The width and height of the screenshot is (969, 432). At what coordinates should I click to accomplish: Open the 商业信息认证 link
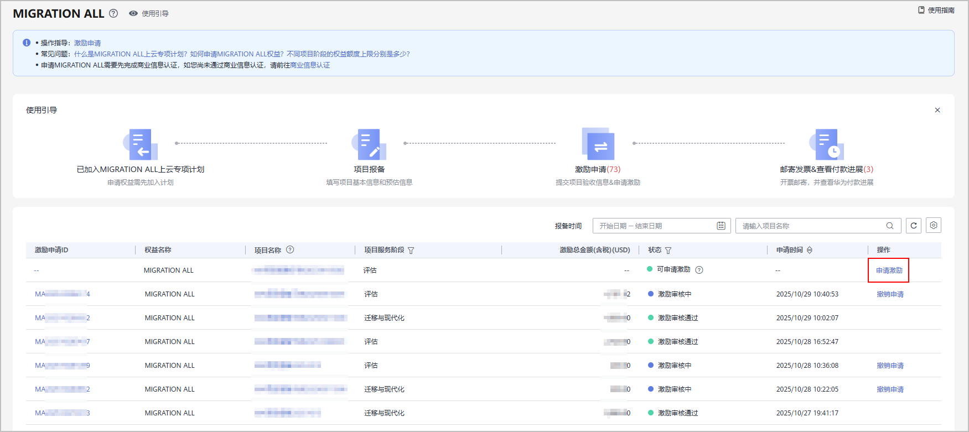click(310, 65)
